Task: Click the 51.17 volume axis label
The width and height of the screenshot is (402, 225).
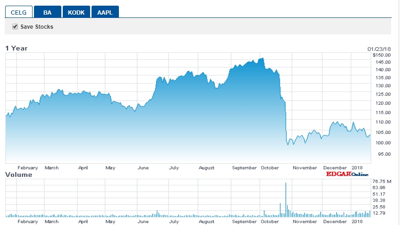Action: 379,194
